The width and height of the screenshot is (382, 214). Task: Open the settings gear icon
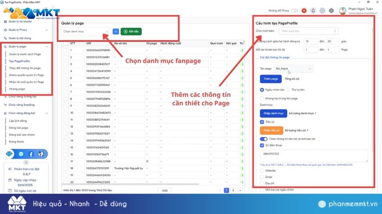(x=331, y=11)
